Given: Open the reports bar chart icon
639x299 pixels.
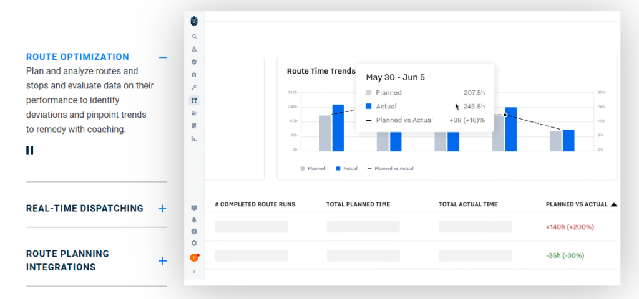Looking at the screenshot, I should click(194, 139).
